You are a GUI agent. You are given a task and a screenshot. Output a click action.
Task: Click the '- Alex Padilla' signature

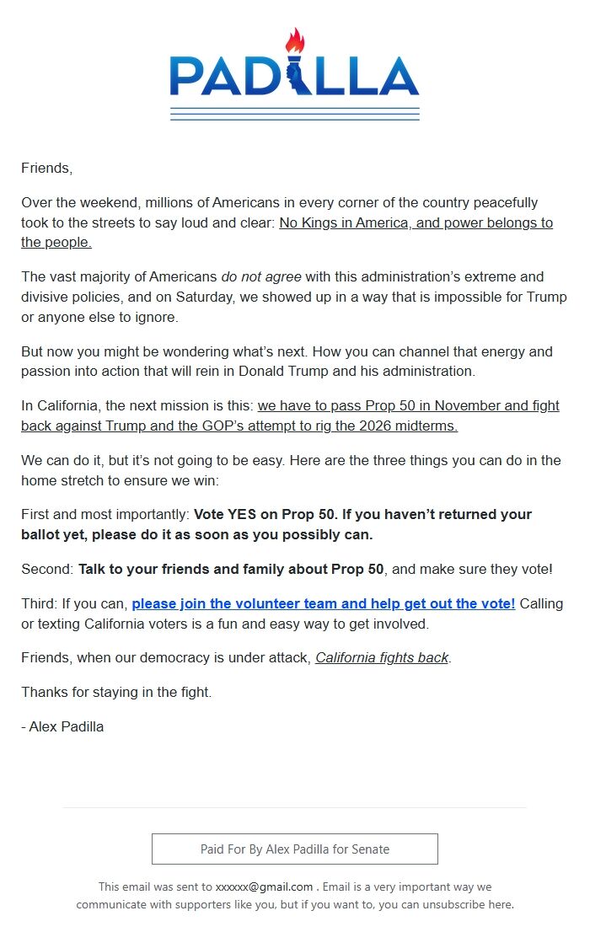[62, 726]
